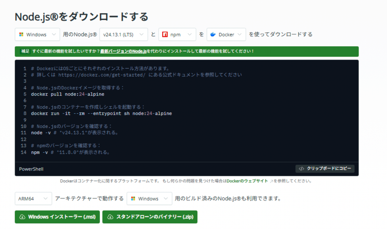Click the Windows logo icon in the OS selector

click(22, 34)
